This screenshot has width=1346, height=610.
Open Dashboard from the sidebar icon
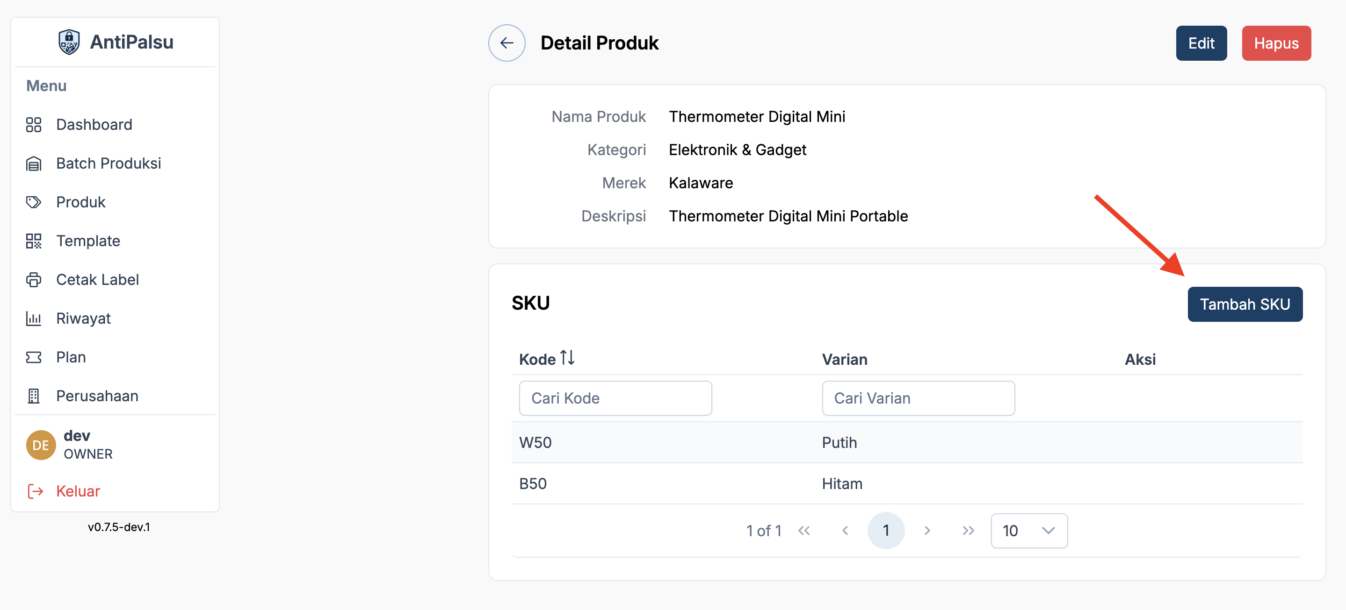coord(34,125)
